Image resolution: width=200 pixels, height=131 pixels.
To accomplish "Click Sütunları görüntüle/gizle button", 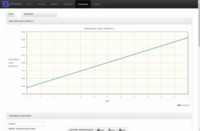I will (x=81, y=129).
